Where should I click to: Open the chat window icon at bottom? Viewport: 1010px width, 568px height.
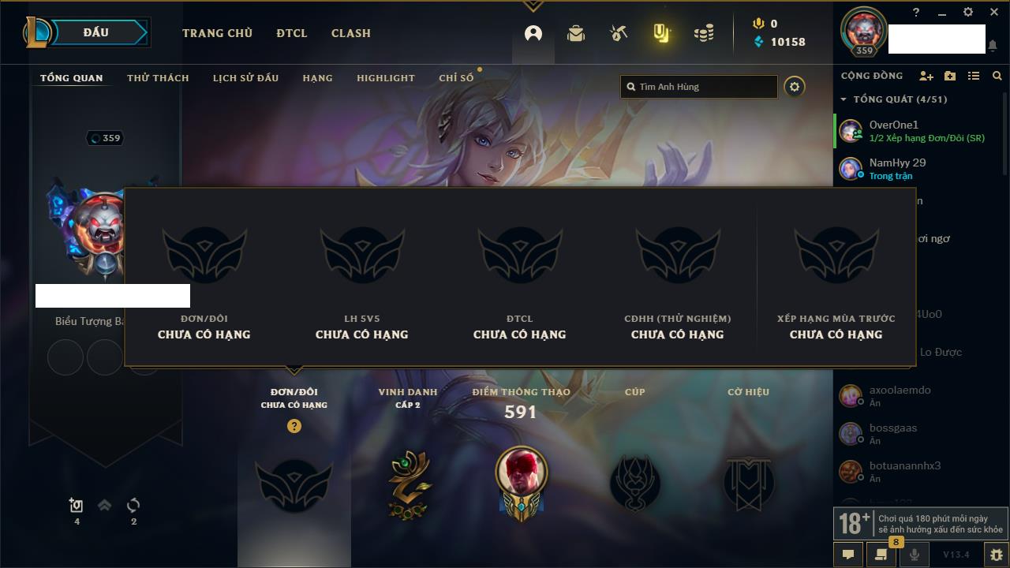(x=848, y=555)
